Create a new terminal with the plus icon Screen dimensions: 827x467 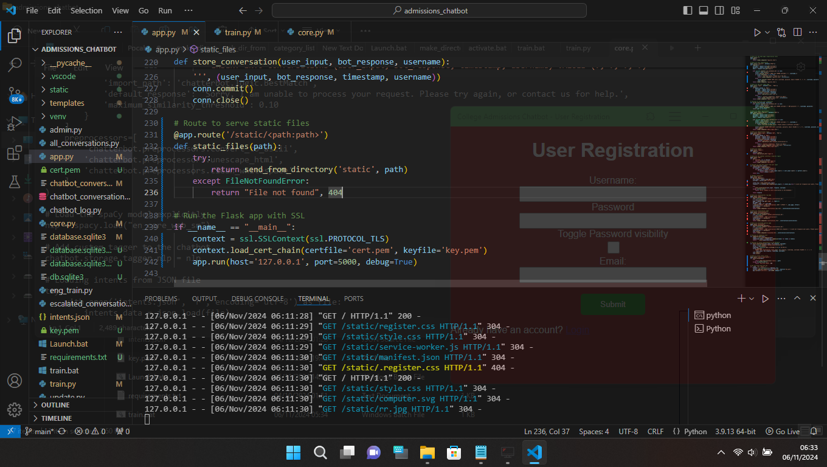741,299
